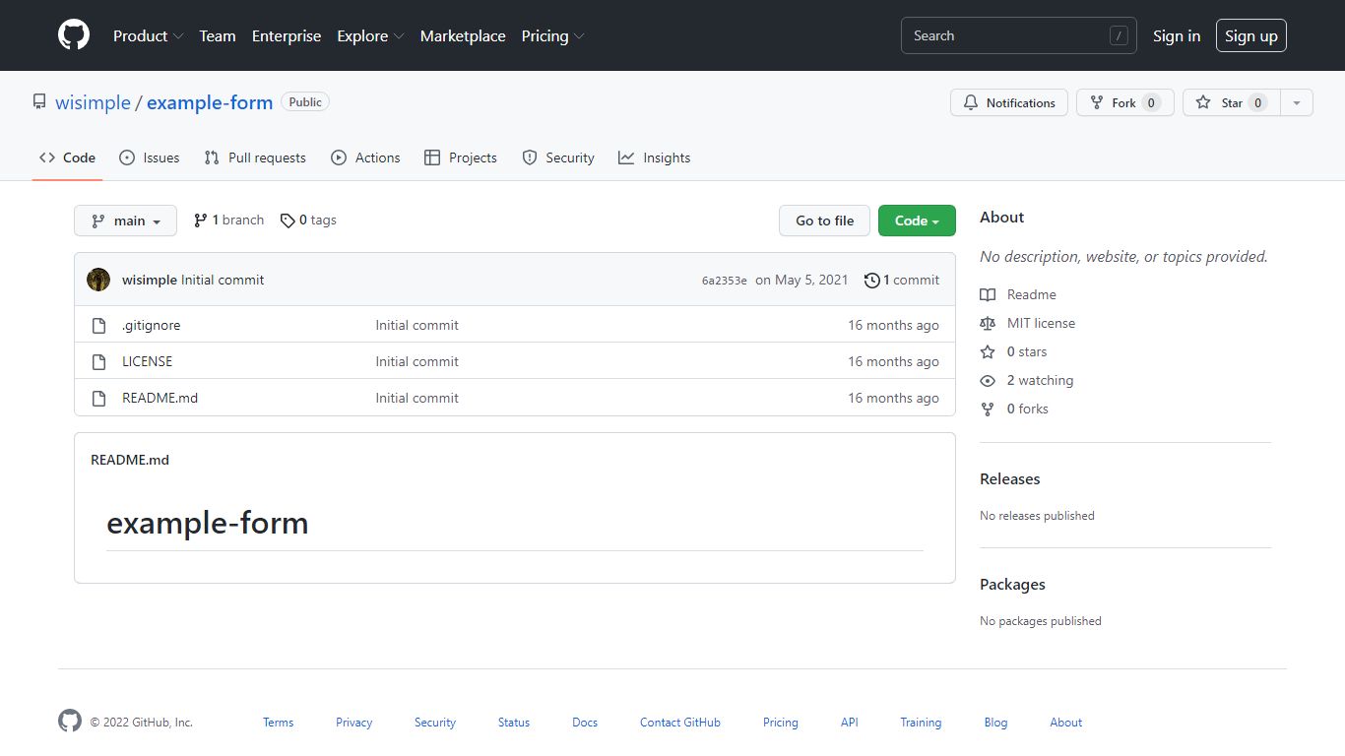Select the Code tab
This screenshot has width=1345, height=756.
tap(68, 157)
